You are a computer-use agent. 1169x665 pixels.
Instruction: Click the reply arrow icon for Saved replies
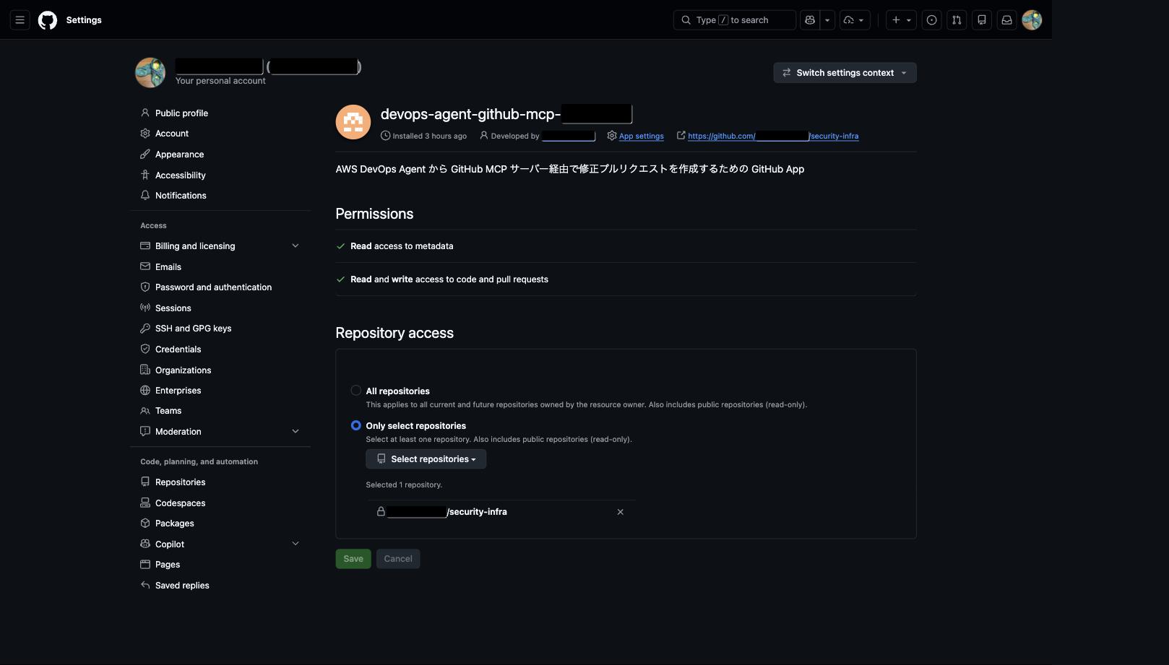tap(145, 586)
